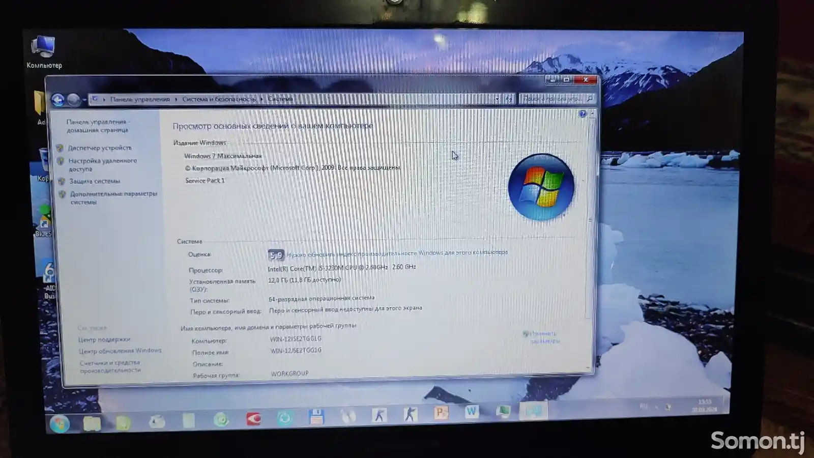Open Защита системы link
The height and width of the screenshot is (458, 814).
(x=95, y=181)
